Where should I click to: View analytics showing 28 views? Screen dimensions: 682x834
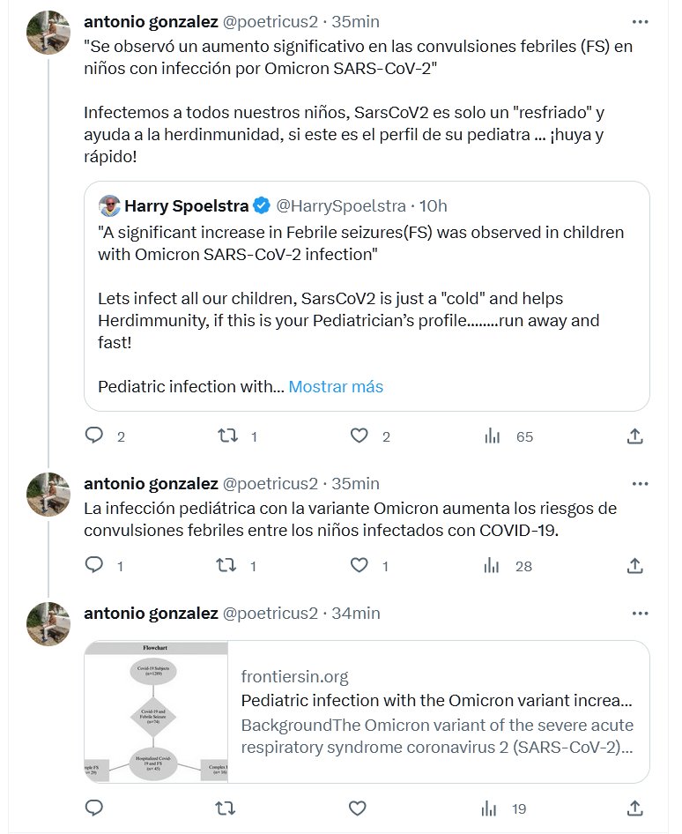tap(493, 565)
